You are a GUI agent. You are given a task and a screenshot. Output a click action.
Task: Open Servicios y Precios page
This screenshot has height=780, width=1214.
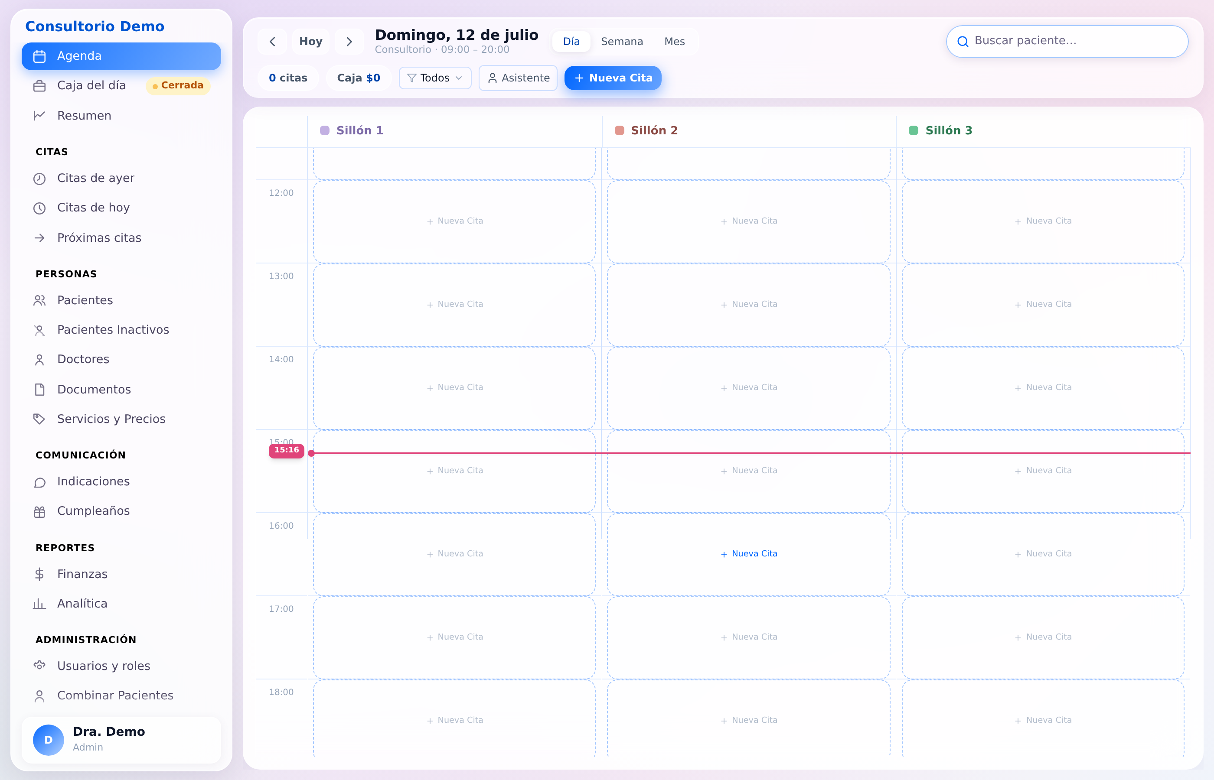tap(121, 419)
